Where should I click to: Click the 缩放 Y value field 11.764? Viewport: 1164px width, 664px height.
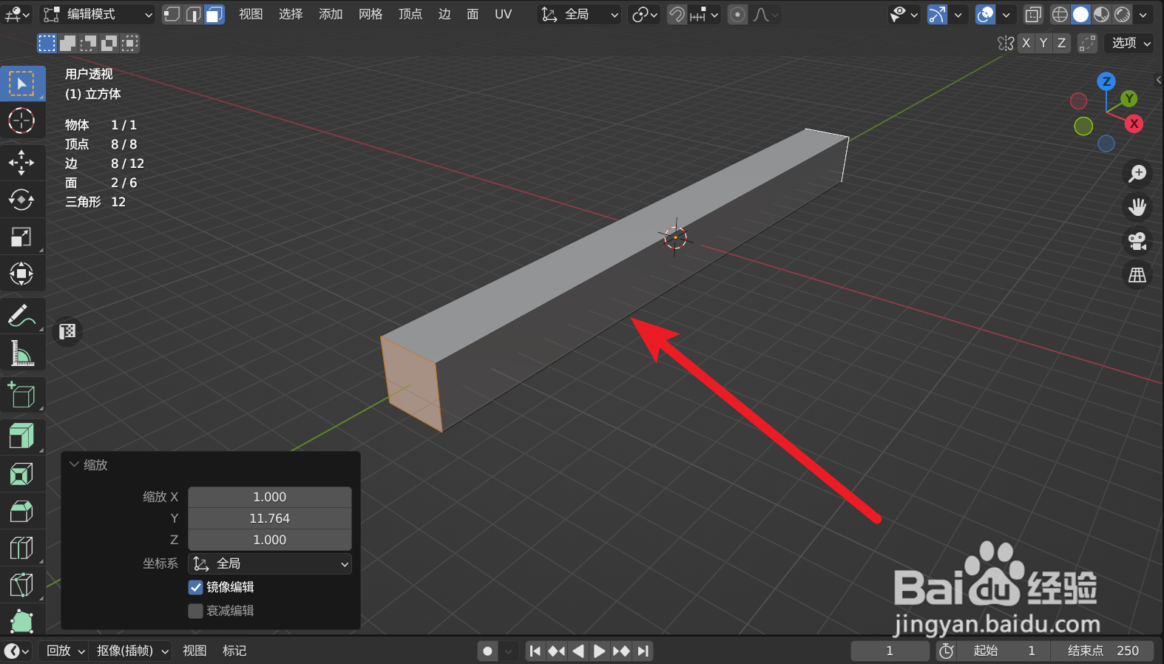[x=270, y=518]
